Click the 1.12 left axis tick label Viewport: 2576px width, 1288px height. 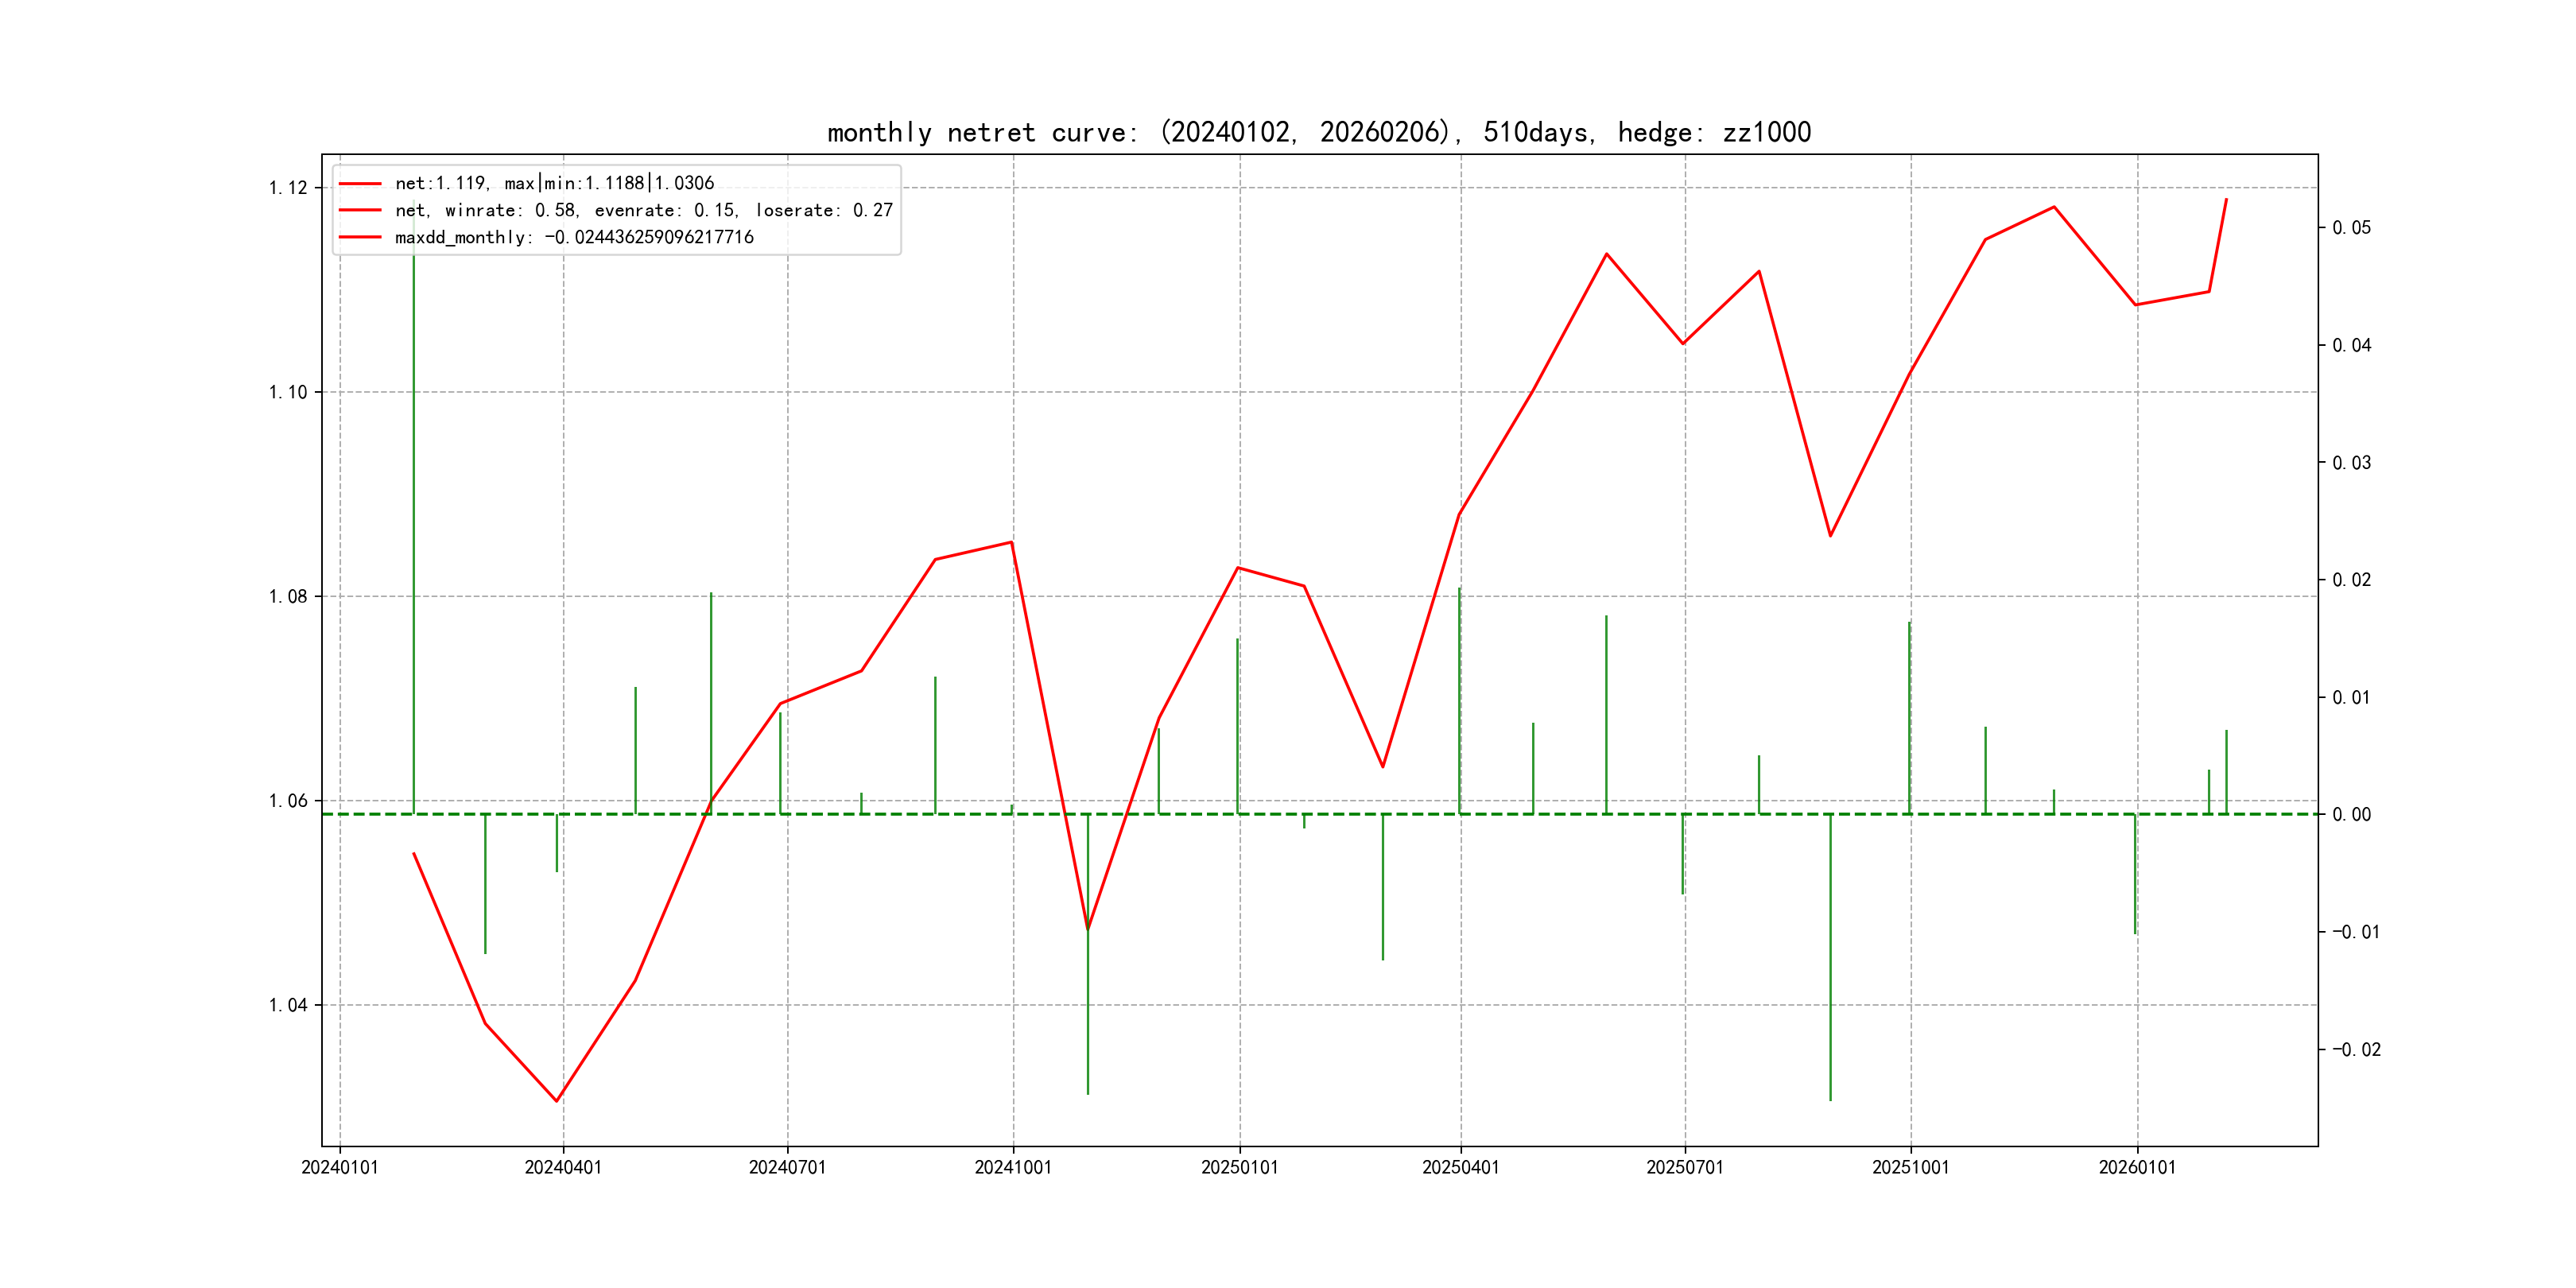coord(288,188)
